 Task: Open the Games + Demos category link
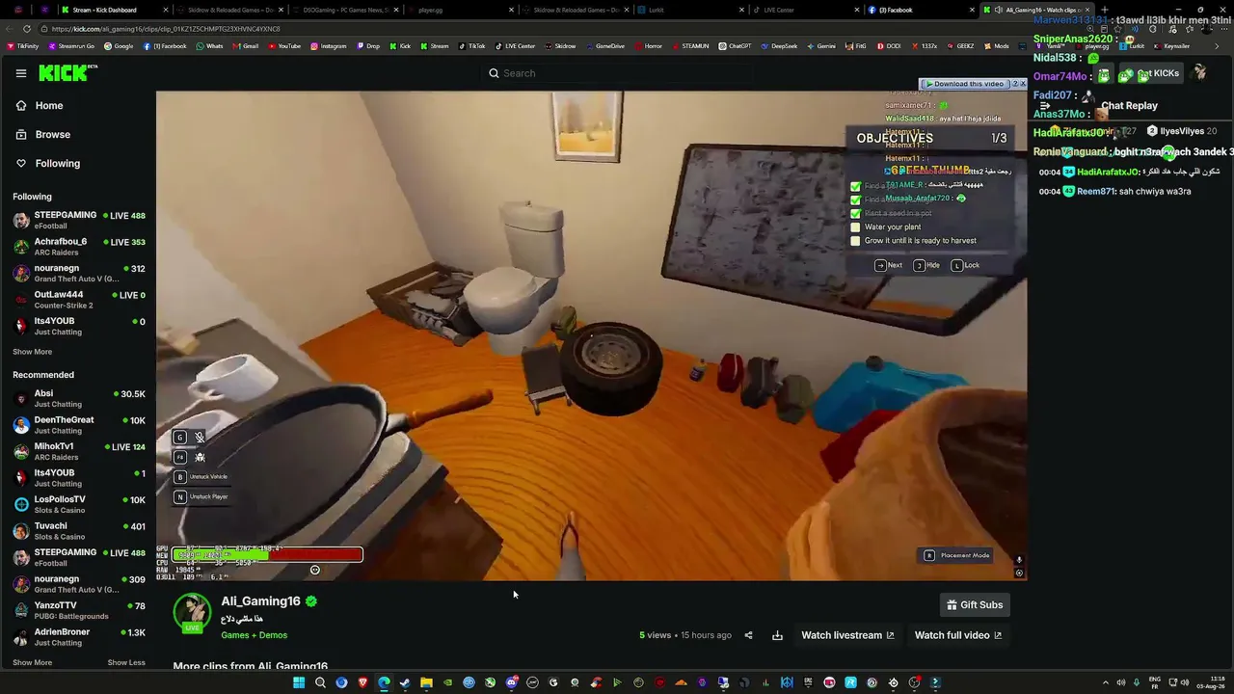[254, 635]
